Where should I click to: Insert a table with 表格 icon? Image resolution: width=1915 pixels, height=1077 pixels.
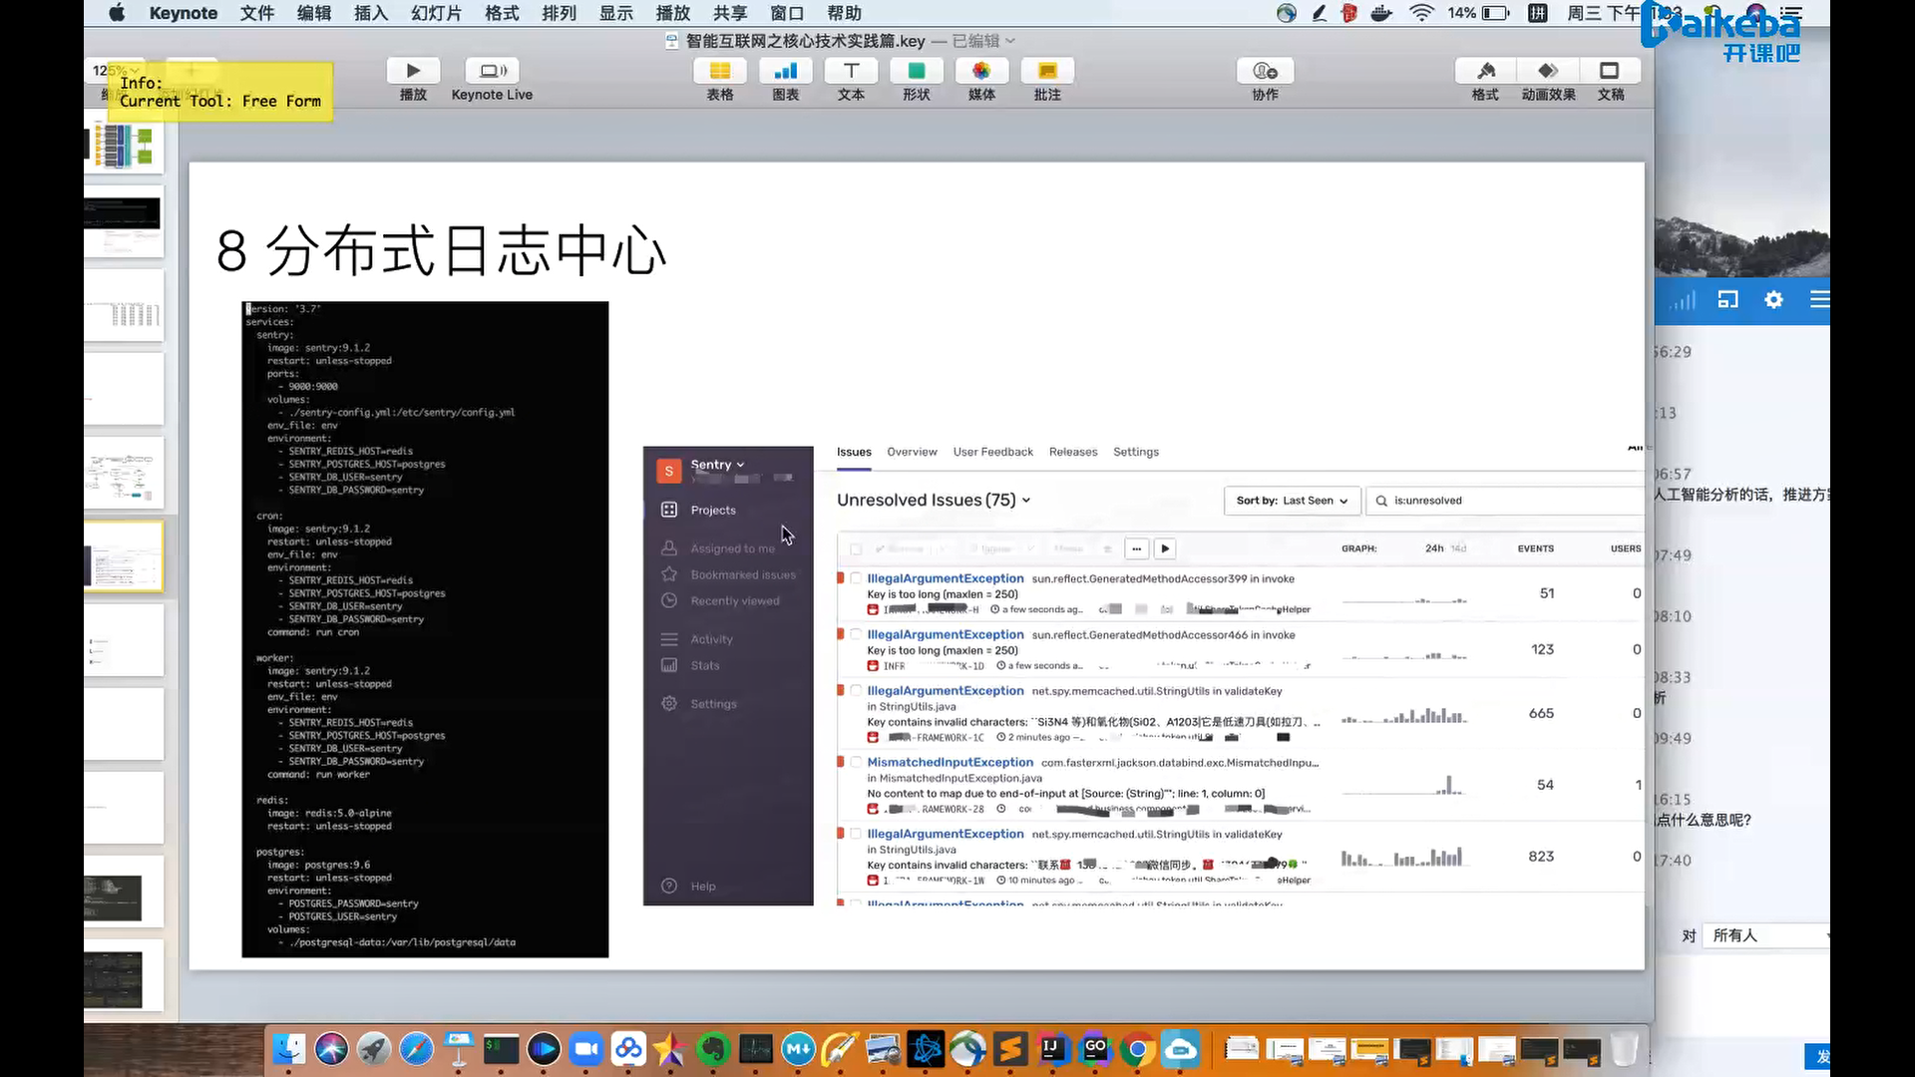719,71
